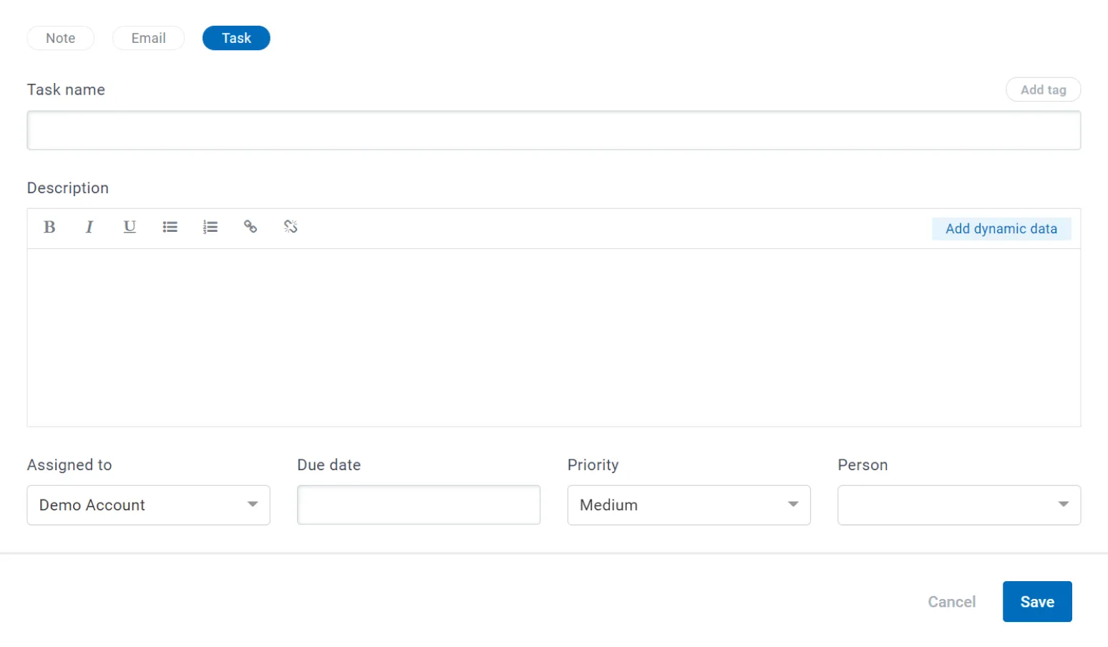
Task: Click the Add tag button
Action: pyautogui.click(x=1043, y=89)
